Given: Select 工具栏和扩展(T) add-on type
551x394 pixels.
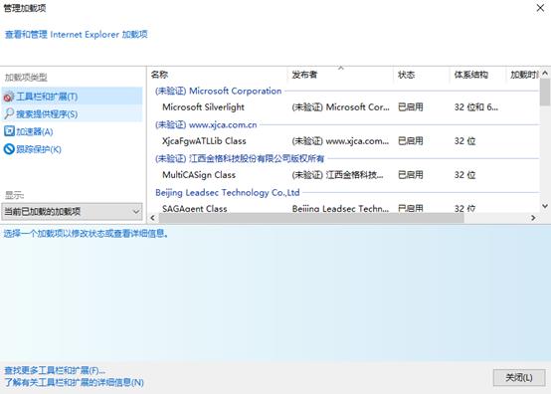Looking at the screenshot, I should point(72,97).
